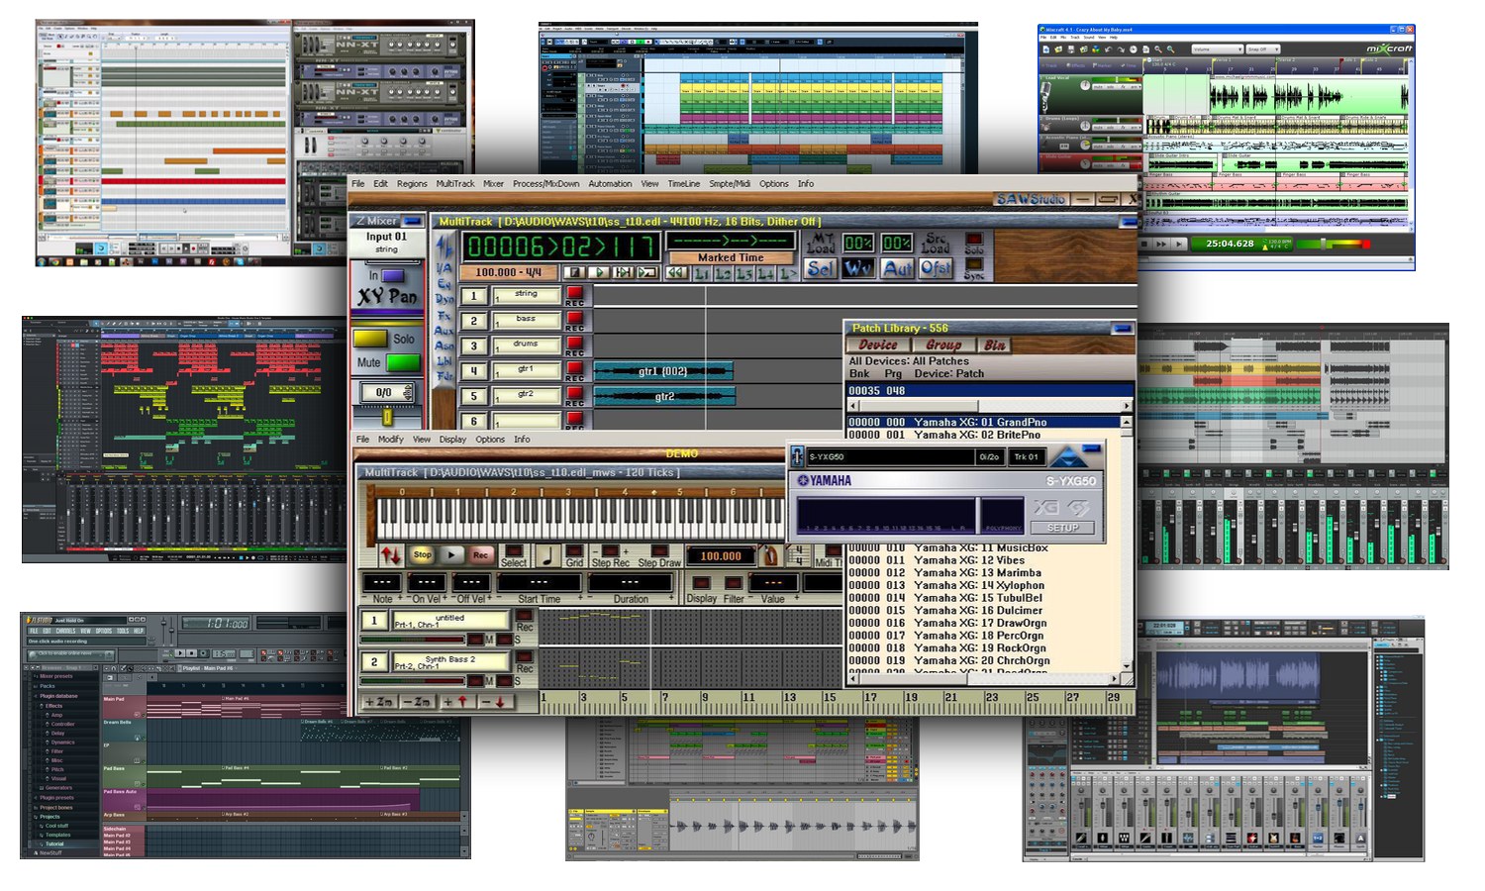Toggle the Solo button in Z Mixer
Viewport: 1485px width, 891px height.
(370, 339)
